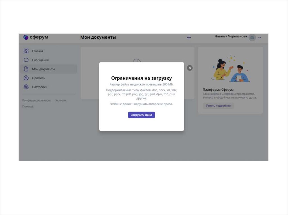Open the Помощь link
288x215 pixels.
click(x=28, y=107)
